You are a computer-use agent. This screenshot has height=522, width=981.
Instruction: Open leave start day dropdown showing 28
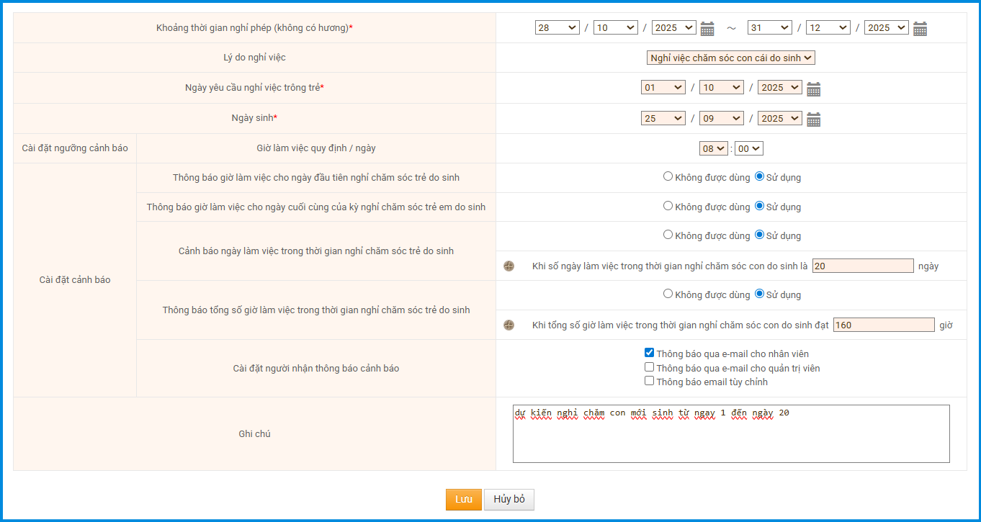557,27
